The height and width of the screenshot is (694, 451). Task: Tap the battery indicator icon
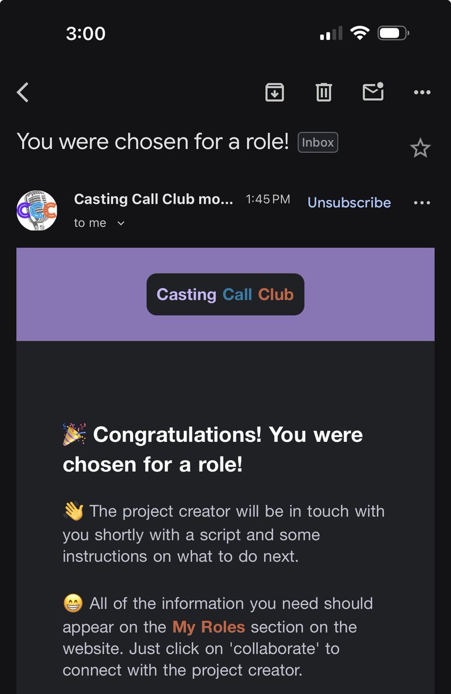click(393, 34)
